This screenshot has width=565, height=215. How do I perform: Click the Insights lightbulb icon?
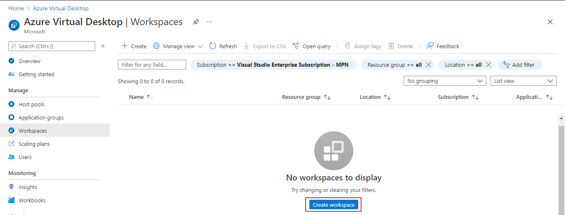(x=12, y=187)
